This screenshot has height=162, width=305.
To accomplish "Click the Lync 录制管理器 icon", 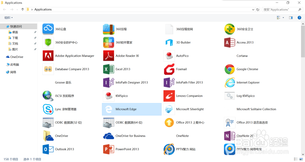I will (x=48, y=109).
